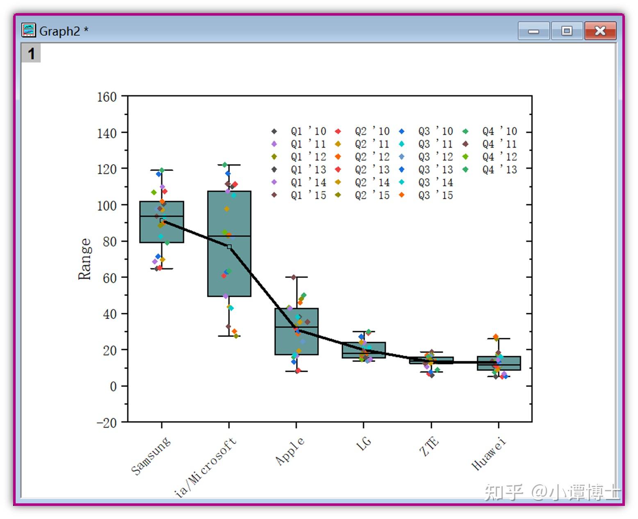Viewport: 638px width, 519px height.
Task: Click the 100 y-axis tick label
Action: [107, 205]
